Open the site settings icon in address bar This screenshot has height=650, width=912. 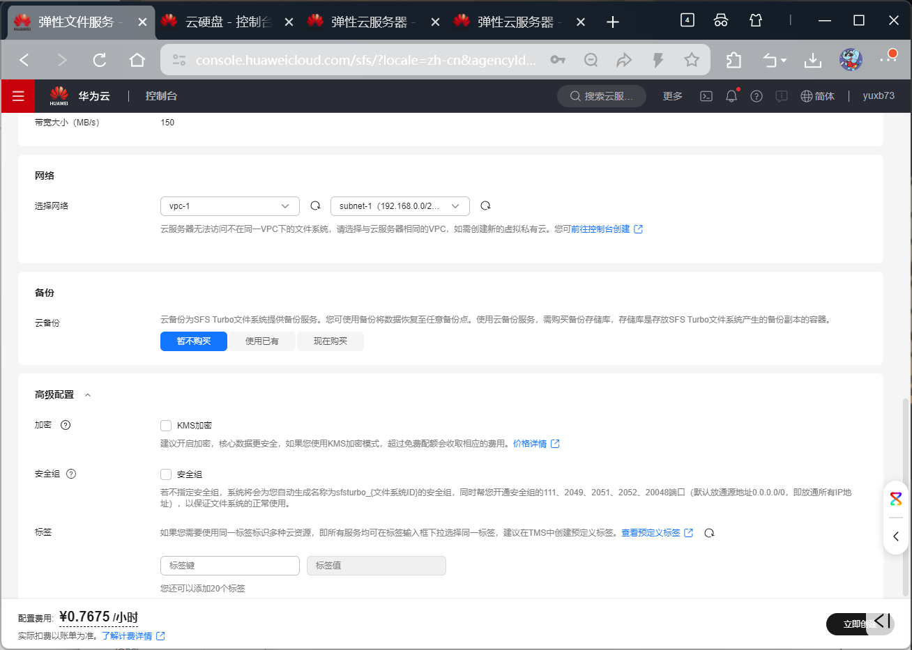click(x=179, y=60)
